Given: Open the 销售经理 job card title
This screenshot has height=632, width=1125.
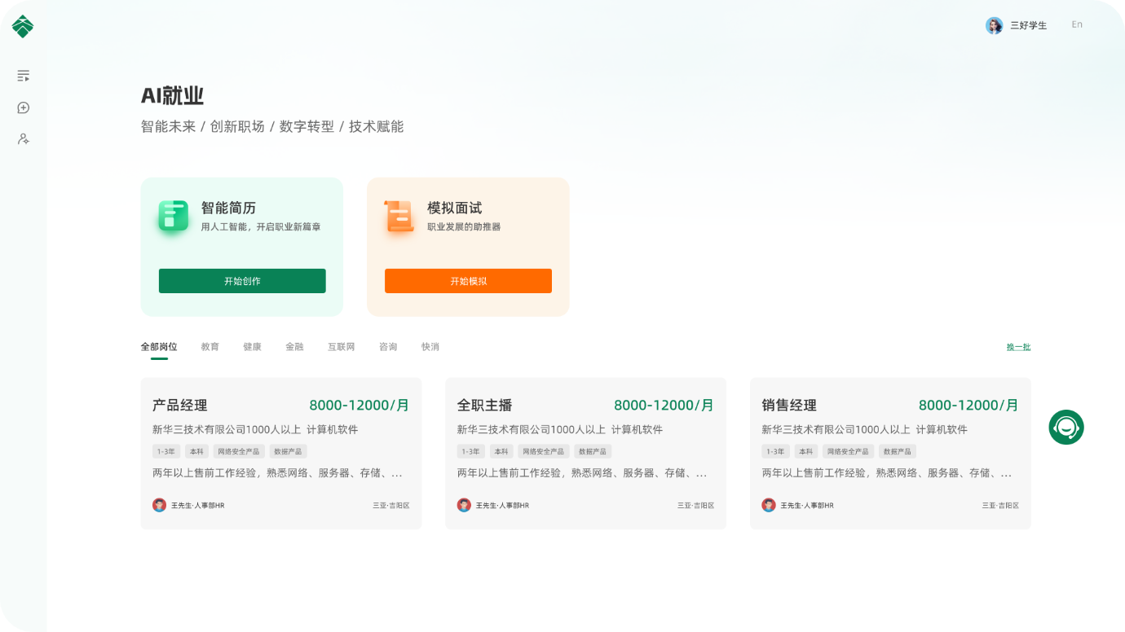Looking at the screenshot, I should click(x=788, y=406).
